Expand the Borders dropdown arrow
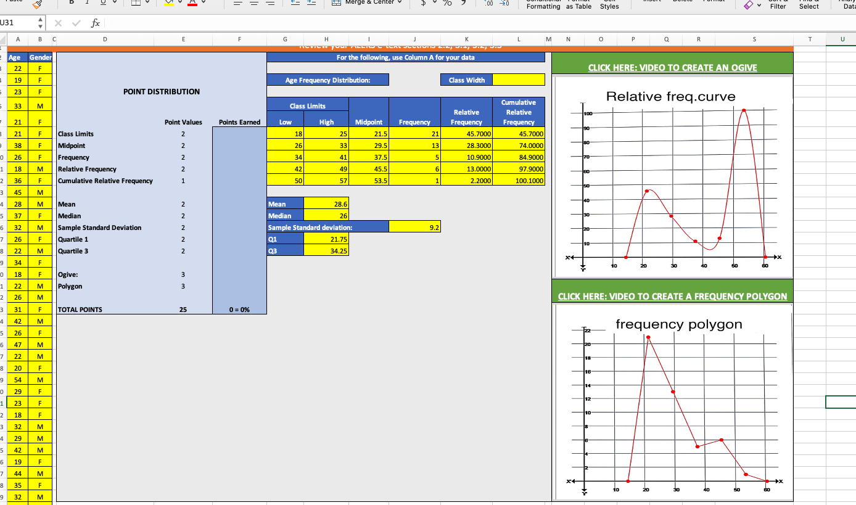Viewport: 856px width, 505px height. 147,2
